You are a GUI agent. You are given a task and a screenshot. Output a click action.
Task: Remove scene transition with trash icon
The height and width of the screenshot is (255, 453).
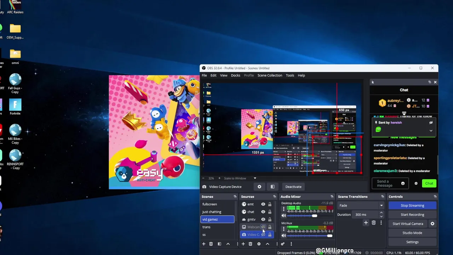coord(373,223)
